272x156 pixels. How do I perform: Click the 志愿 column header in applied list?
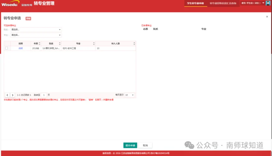pyautogui.click(x=146, y=29)
